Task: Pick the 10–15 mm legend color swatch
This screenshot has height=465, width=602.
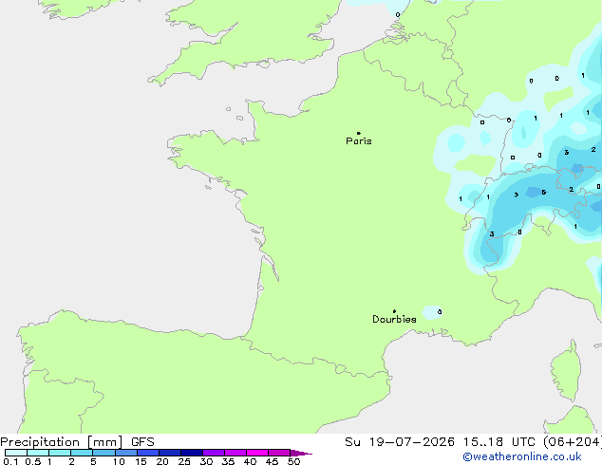Action: [x=126, y=453]
